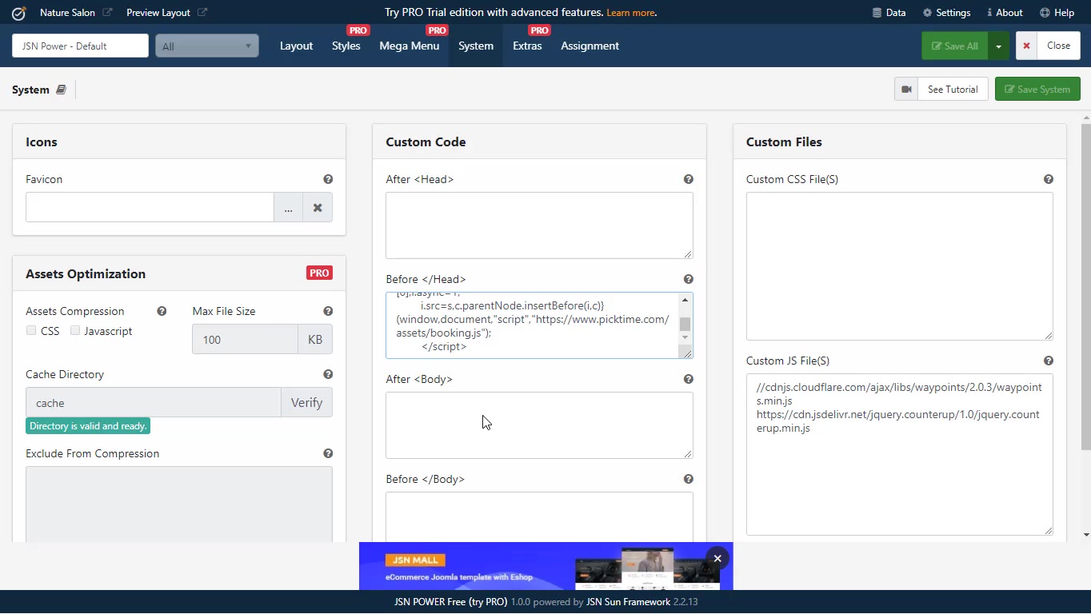1091x614 pixels.
Task: Open the Assignment tab
Action: tap(589, 46)
